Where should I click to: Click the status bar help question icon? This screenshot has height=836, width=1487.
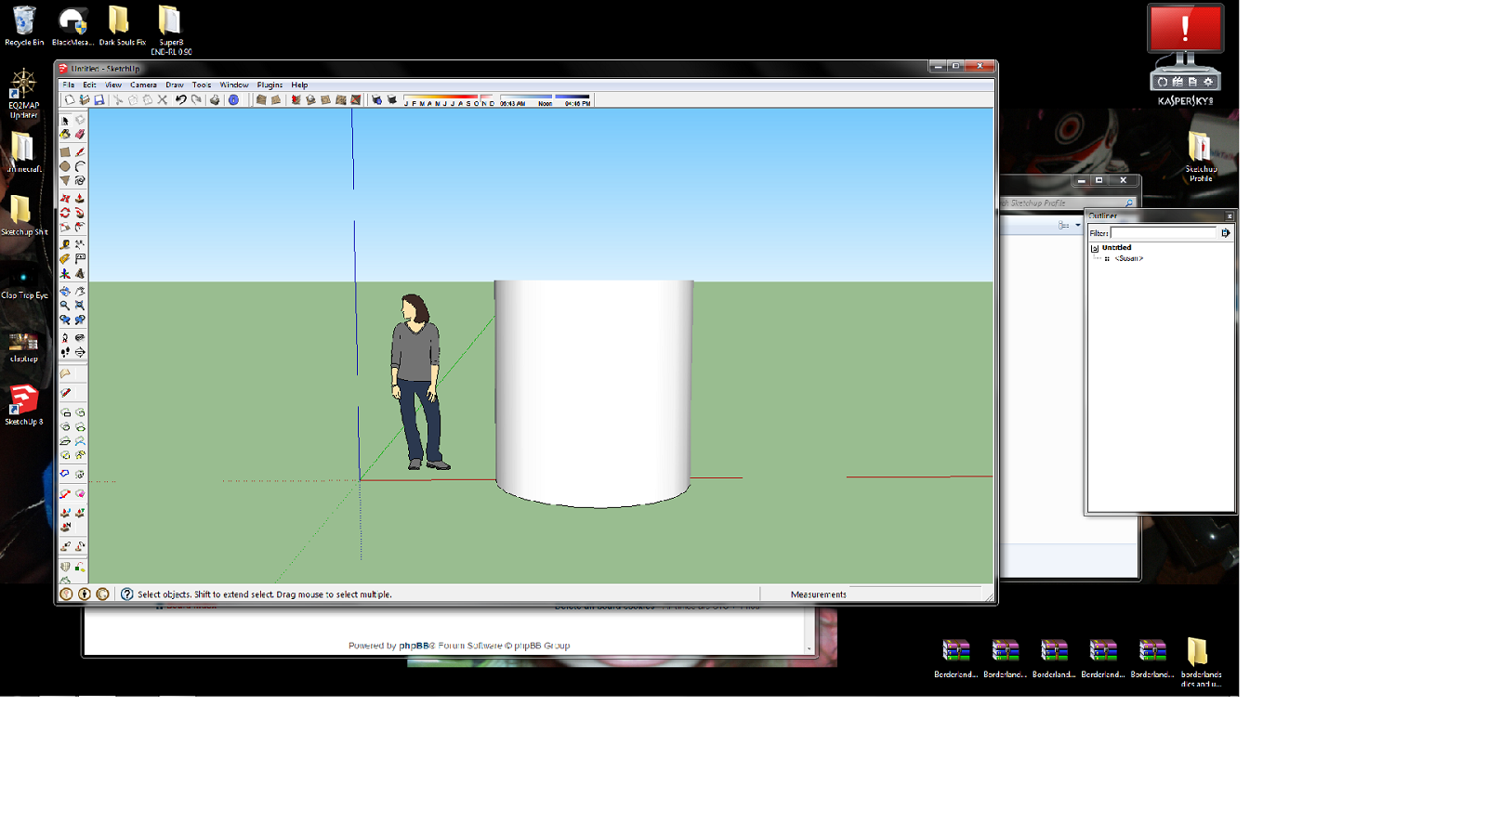click(127, 594)
